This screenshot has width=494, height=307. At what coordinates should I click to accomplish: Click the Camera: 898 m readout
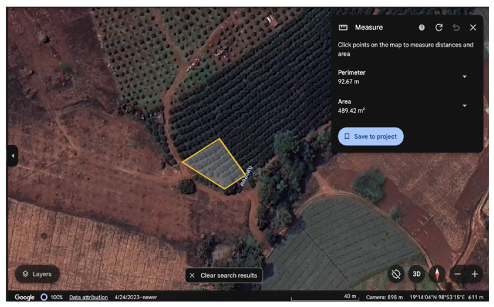384,297
